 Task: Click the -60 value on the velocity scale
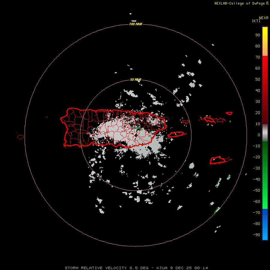tap(256, 202)
